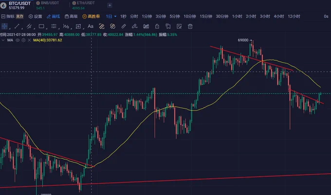Select the horizontal lines Fibonacci tool
The image size is (331, 195).
[54, 26]
